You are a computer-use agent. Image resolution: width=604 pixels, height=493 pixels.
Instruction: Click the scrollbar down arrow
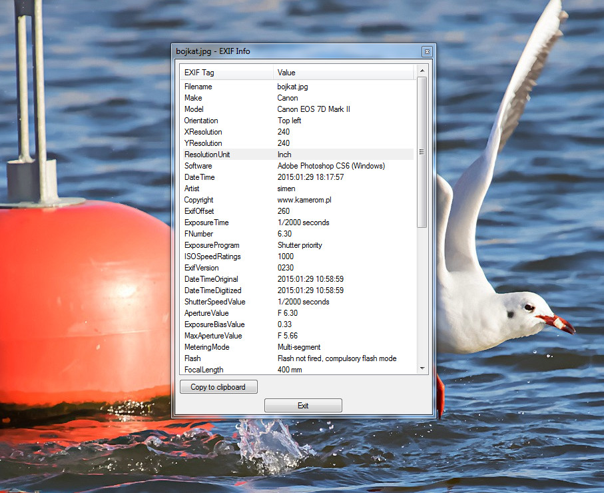(x=422, y=368)
